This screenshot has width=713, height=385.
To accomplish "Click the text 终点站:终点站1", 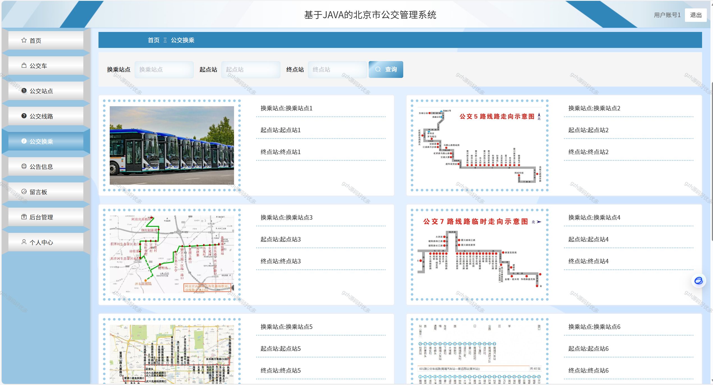I will (x=281, y=152).
